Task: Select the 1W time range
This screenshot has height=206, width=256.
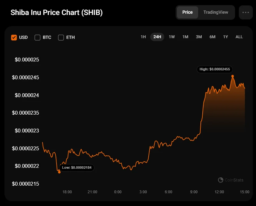Action: tap(172, 37)
